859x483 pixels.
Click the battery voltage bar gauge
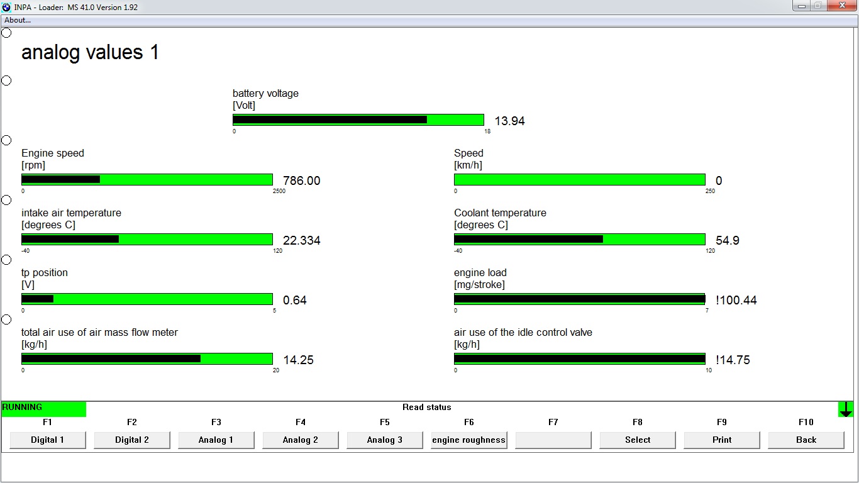358,120
